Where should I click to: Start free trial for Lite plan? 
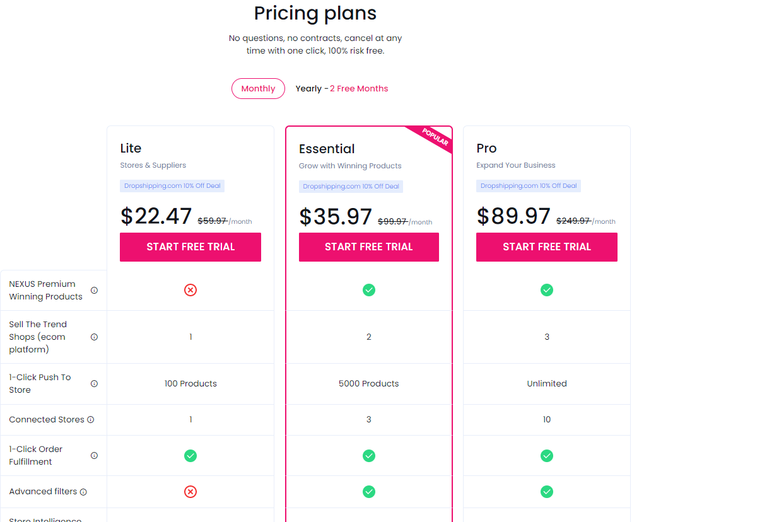(x=190, y=247)
